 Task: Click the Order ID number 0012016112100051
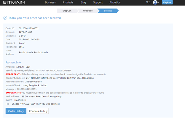point(29,28)
